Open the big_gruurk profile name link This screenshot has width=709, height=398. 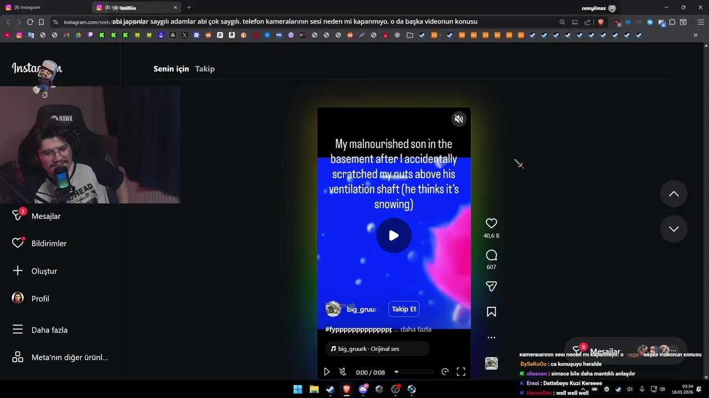[362, 309]
